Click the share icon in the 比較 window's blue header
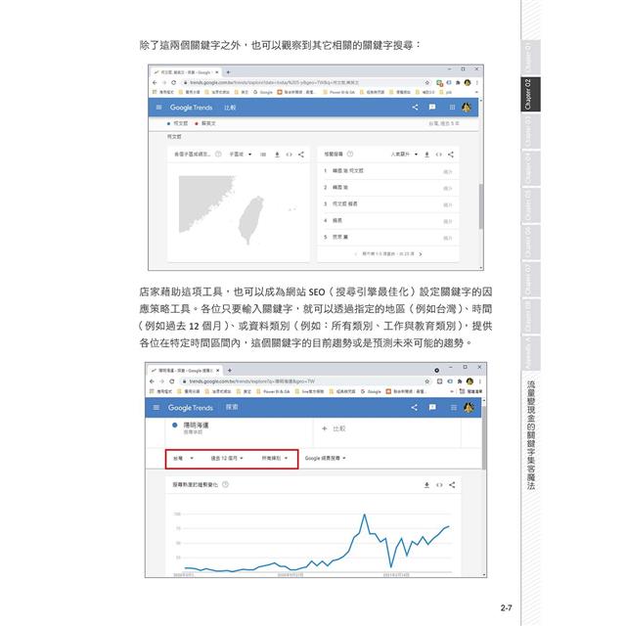Viewport: 626px width, 626px height. (415, 107)
